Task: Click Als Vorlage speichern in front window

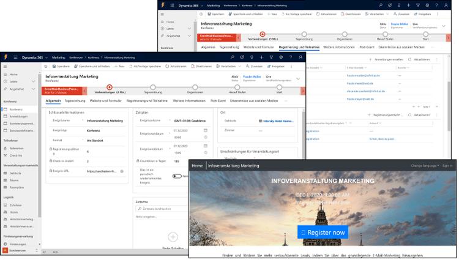Action: point(145,67)
